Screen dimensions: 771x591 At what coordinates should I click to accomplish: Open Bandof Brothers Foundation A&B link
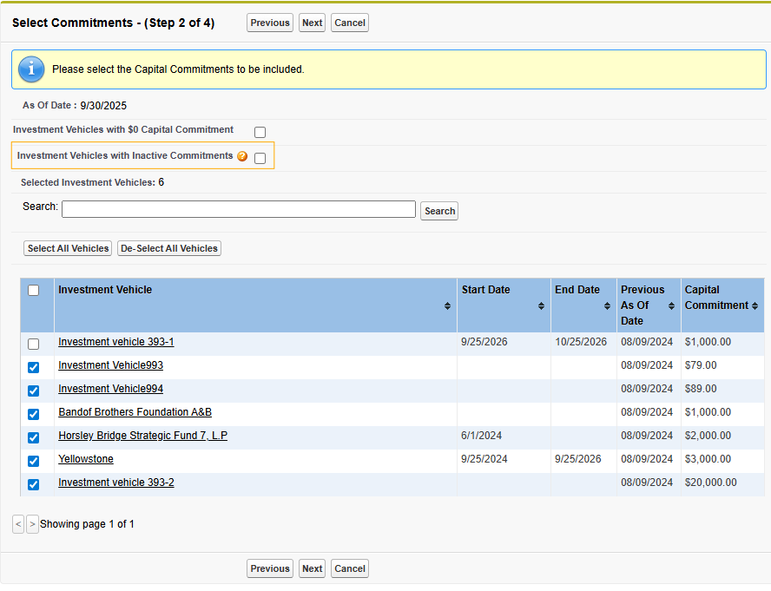(135, 412)
